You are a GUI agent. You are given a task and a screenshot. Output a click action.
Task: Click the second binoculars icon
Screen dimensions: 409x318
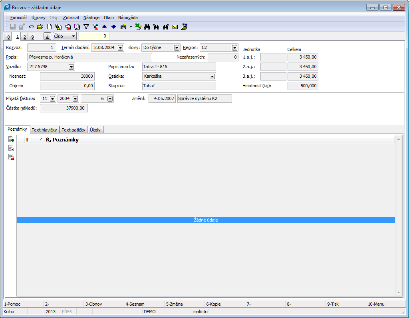click(156, 27)
